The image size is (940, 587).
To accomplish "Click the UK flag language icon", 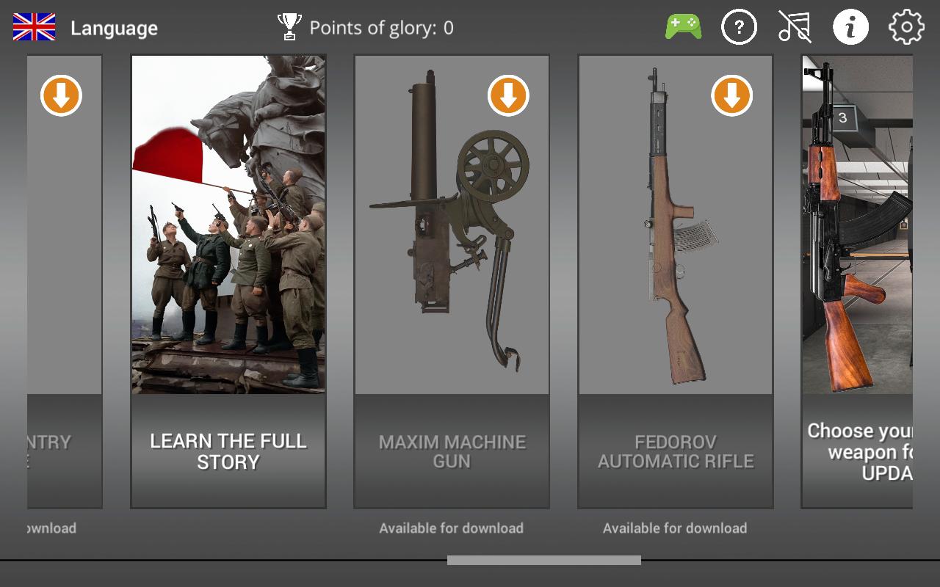I will point(34,27).
